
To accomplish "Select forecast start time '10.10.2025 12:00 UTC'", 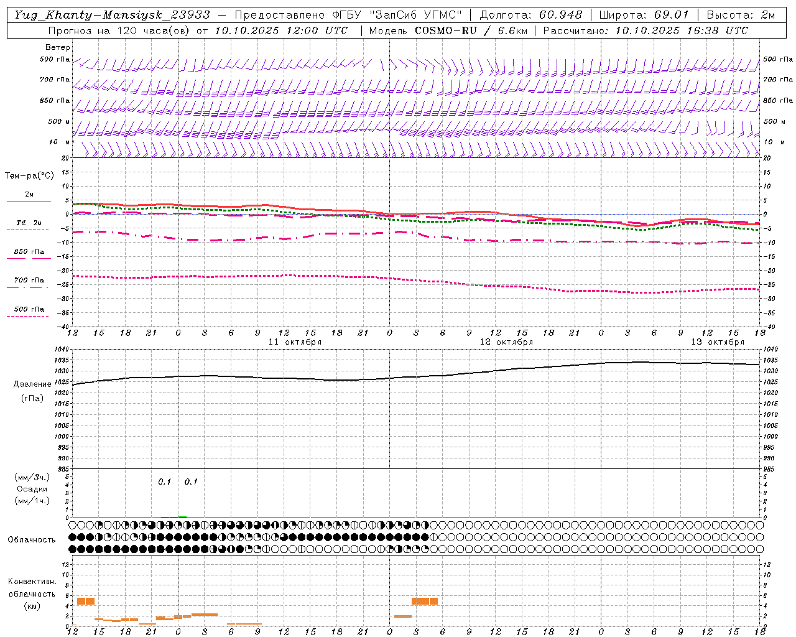I will point(282,30).
